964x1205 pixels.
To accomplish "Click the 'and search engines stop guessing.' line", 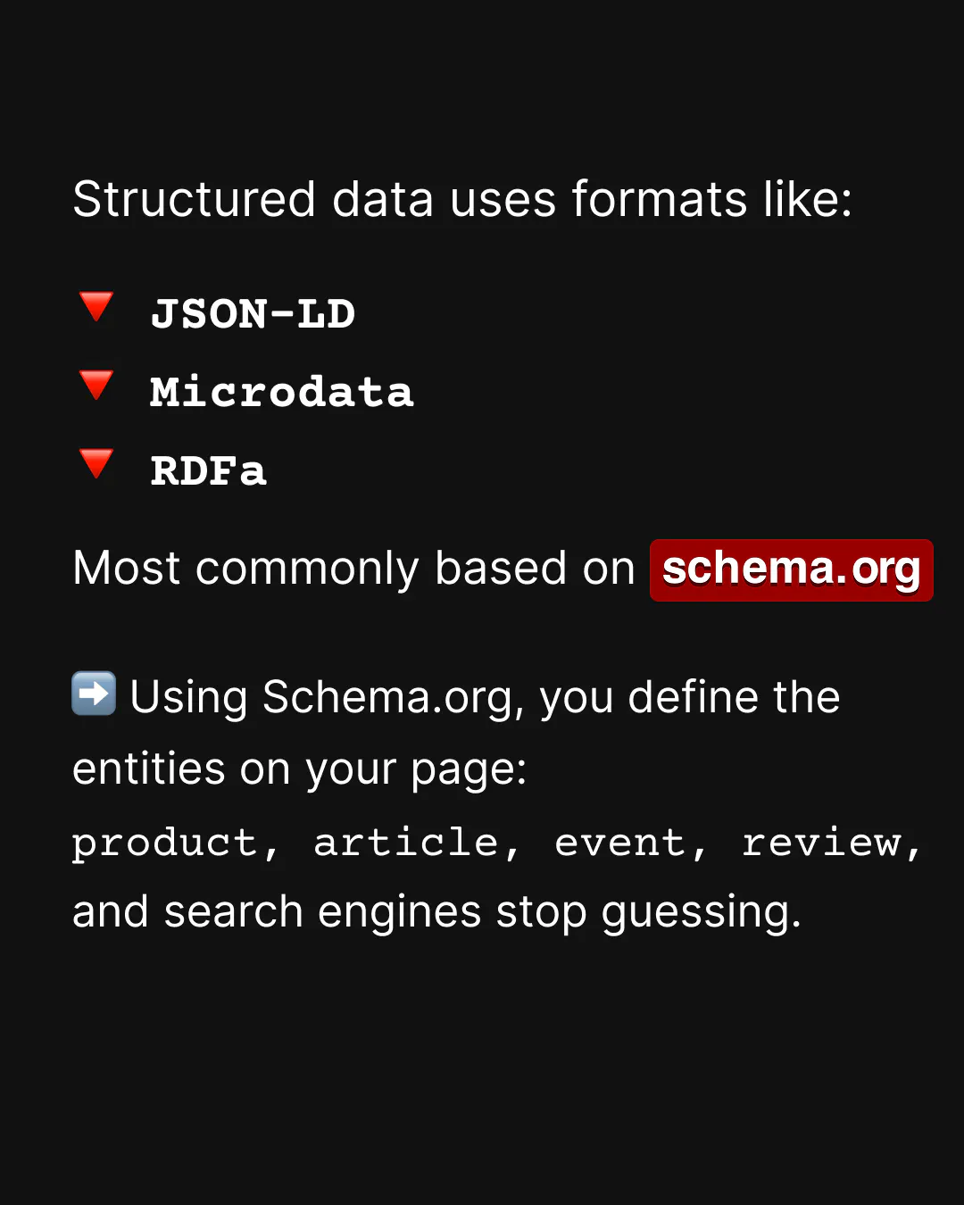I will point(436,912).
